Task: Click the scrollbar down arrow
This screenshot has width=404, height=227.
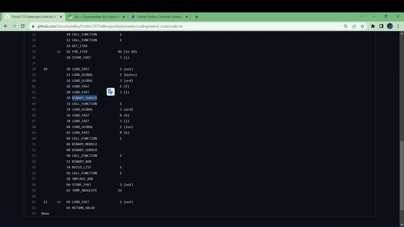Action: pos(401,224)
